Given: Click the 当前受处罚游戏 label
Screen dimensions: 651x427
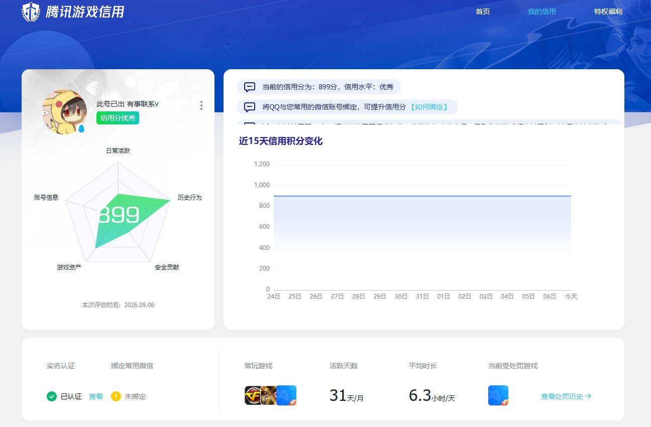Looking at the screenshot, I should coord(513,366).
